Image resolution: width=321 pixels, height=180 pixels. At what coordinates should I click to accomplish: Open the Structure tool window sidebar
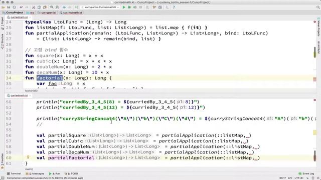(x=2, y=41)
